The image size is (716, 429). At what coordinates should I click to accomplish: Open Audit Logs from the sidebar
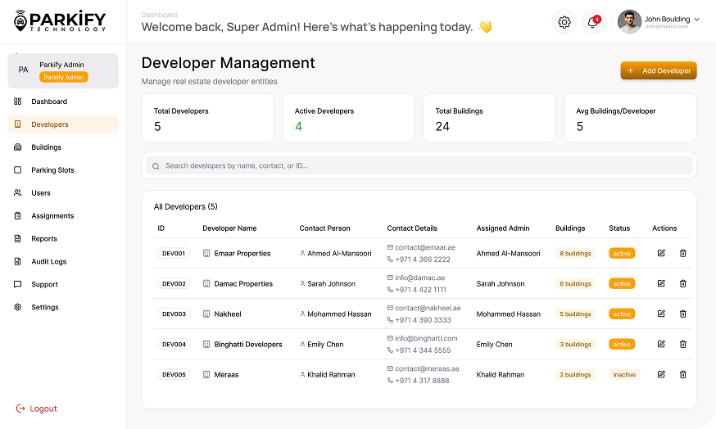(x=49, y=262)
